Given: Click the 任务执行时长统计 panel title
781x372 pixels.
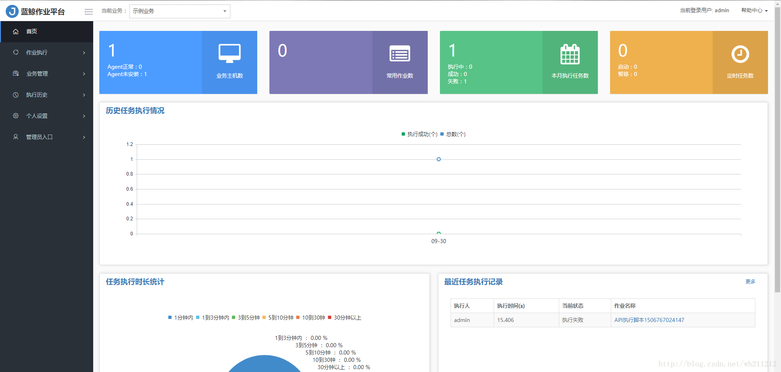Looking at the screenshot, I should click(135, 282).
